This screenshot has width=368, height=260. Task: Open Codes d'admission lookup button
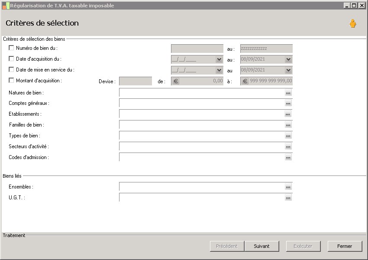(x=288, y=158)
